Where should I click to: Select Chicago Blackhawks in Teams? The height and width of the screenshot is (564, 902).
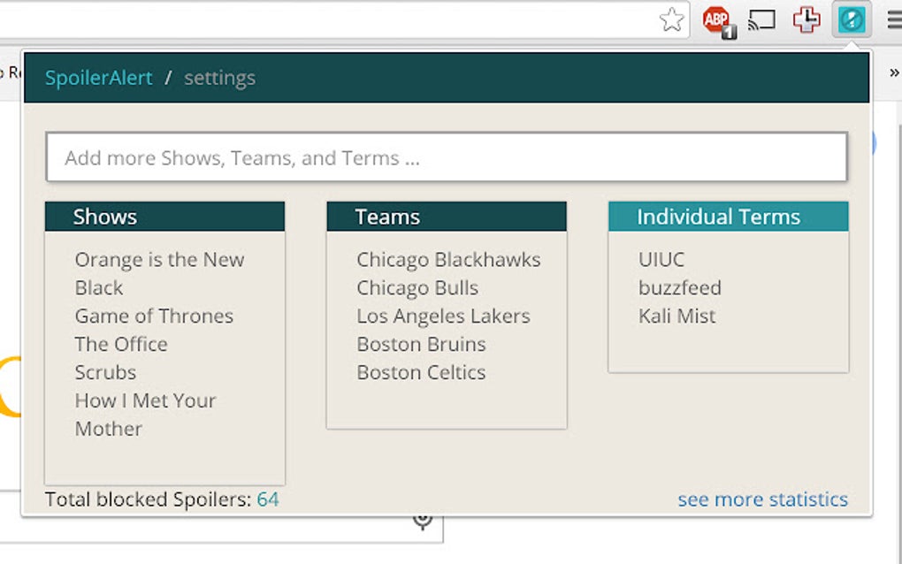coord(448,259)
